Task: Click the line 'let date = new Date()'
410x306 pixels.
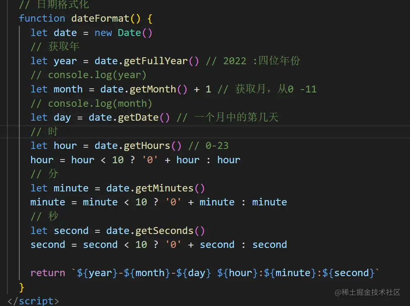Action: (x=91, y=33)
